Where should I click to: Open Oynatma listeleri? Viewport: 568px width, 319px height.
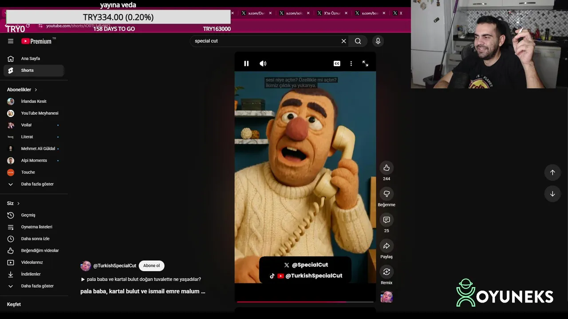point(34,227)
